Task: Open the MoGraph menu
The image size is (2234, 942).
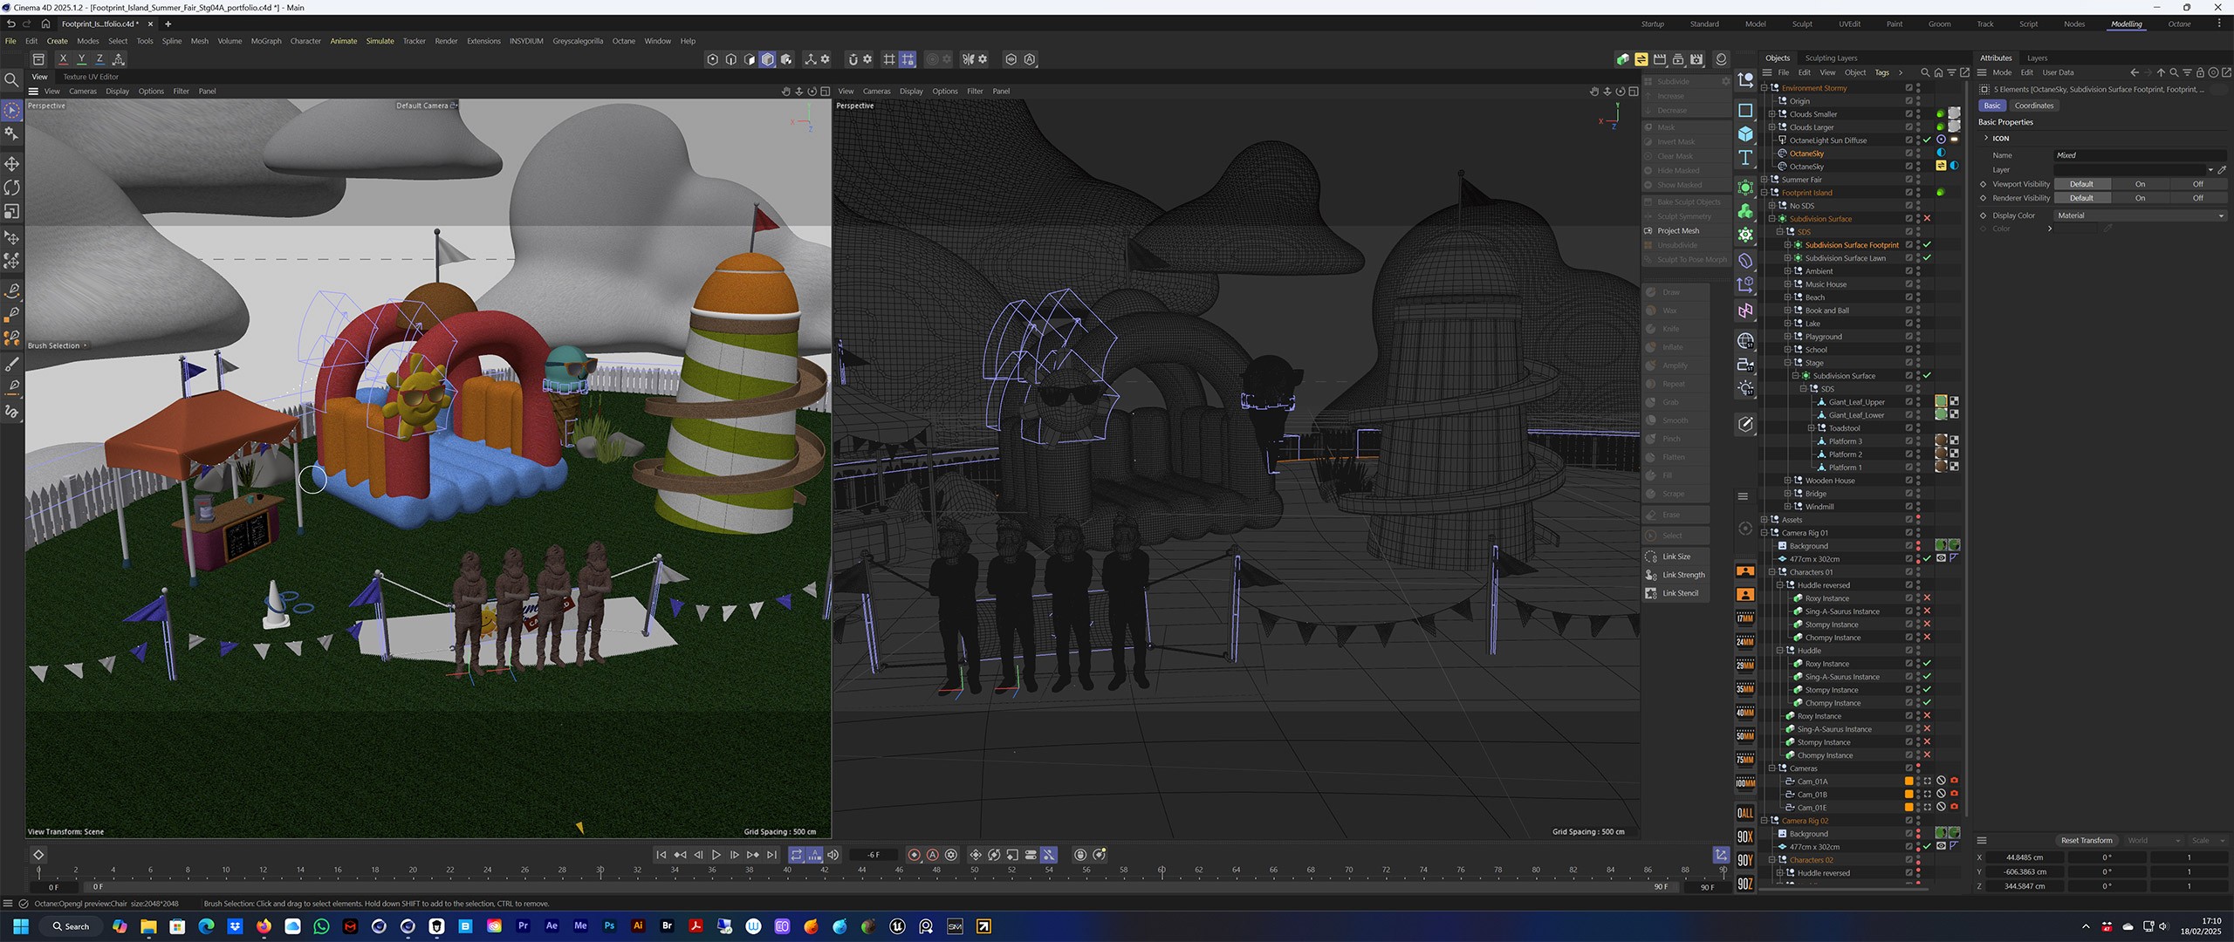Action: (266, 41)
